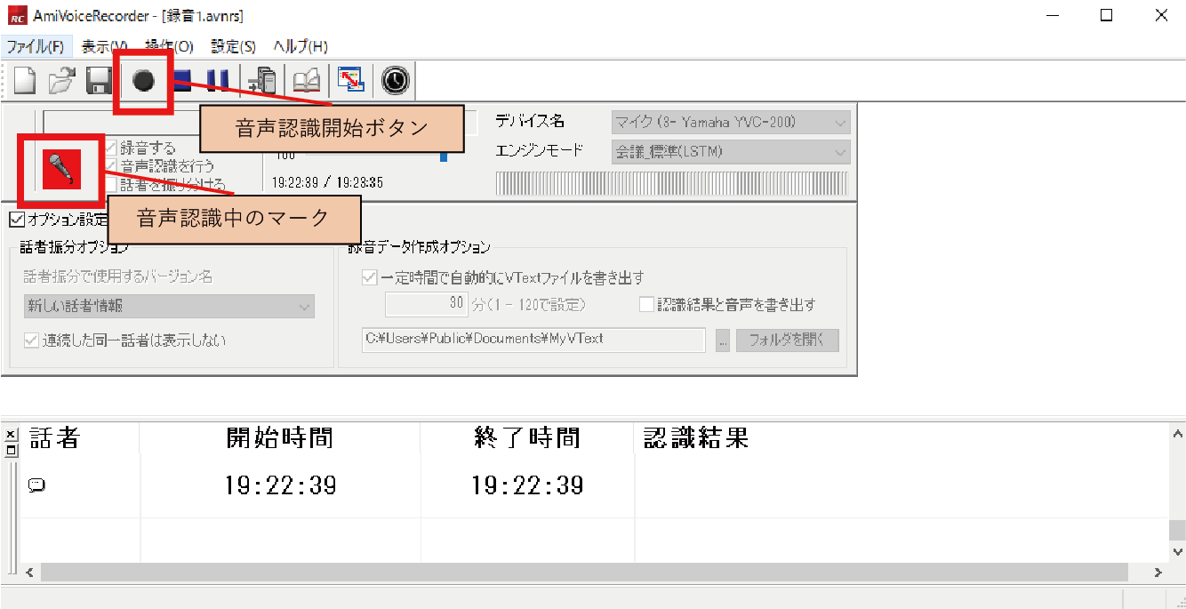The image size is (1186, 609).
Task: Click the computer transfer toolbar icon
Action: point(262,82)
